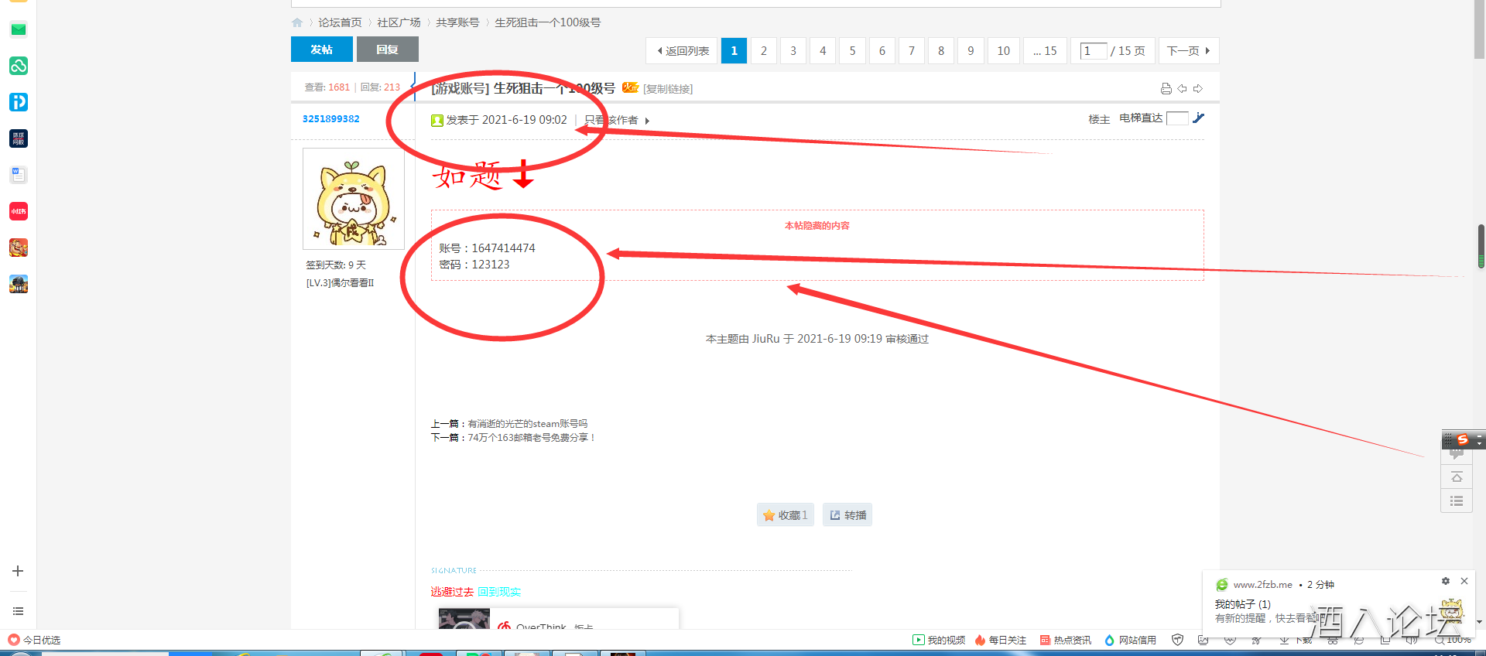Open the [游戏账号] category tag link
The image size is (1486, 656).
(461, 88)
